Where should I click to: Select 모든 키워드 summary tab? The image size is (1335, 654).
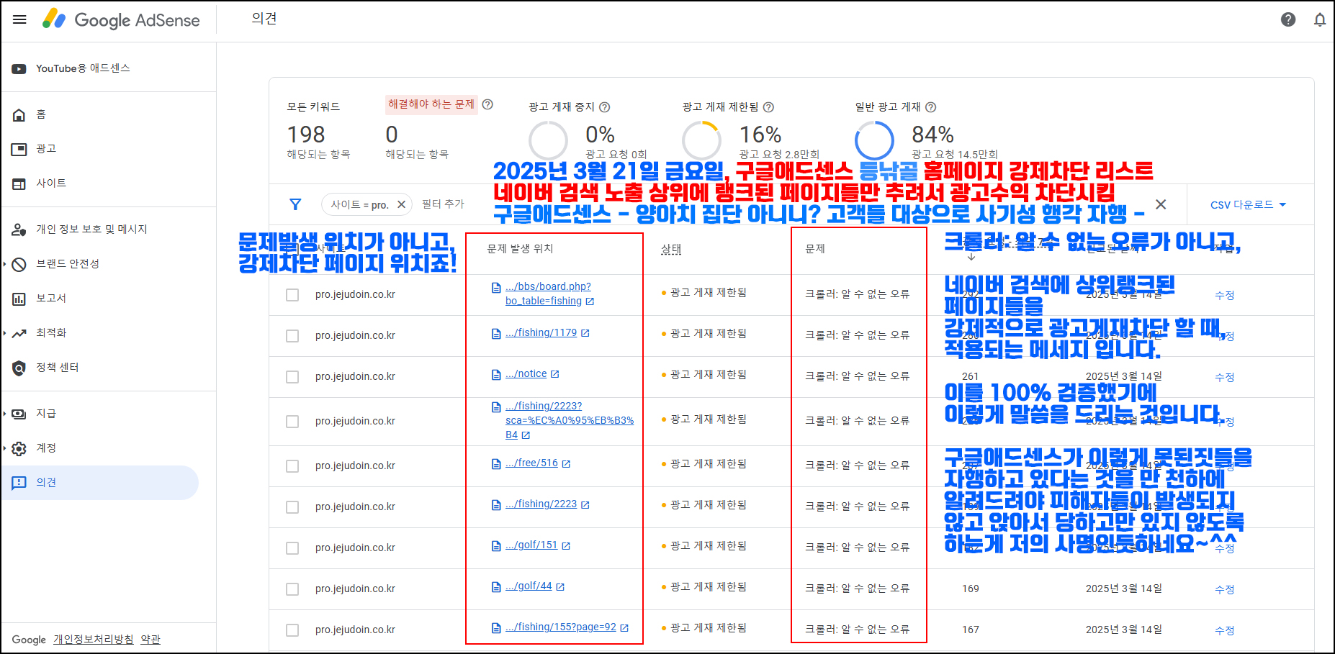313,106
